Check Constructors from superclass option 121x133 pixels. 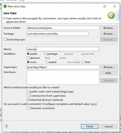(28, 96)
